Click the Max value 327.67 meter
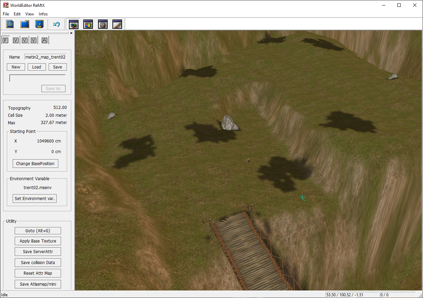This screenshot has height=298, width=423. pos(54,123)
